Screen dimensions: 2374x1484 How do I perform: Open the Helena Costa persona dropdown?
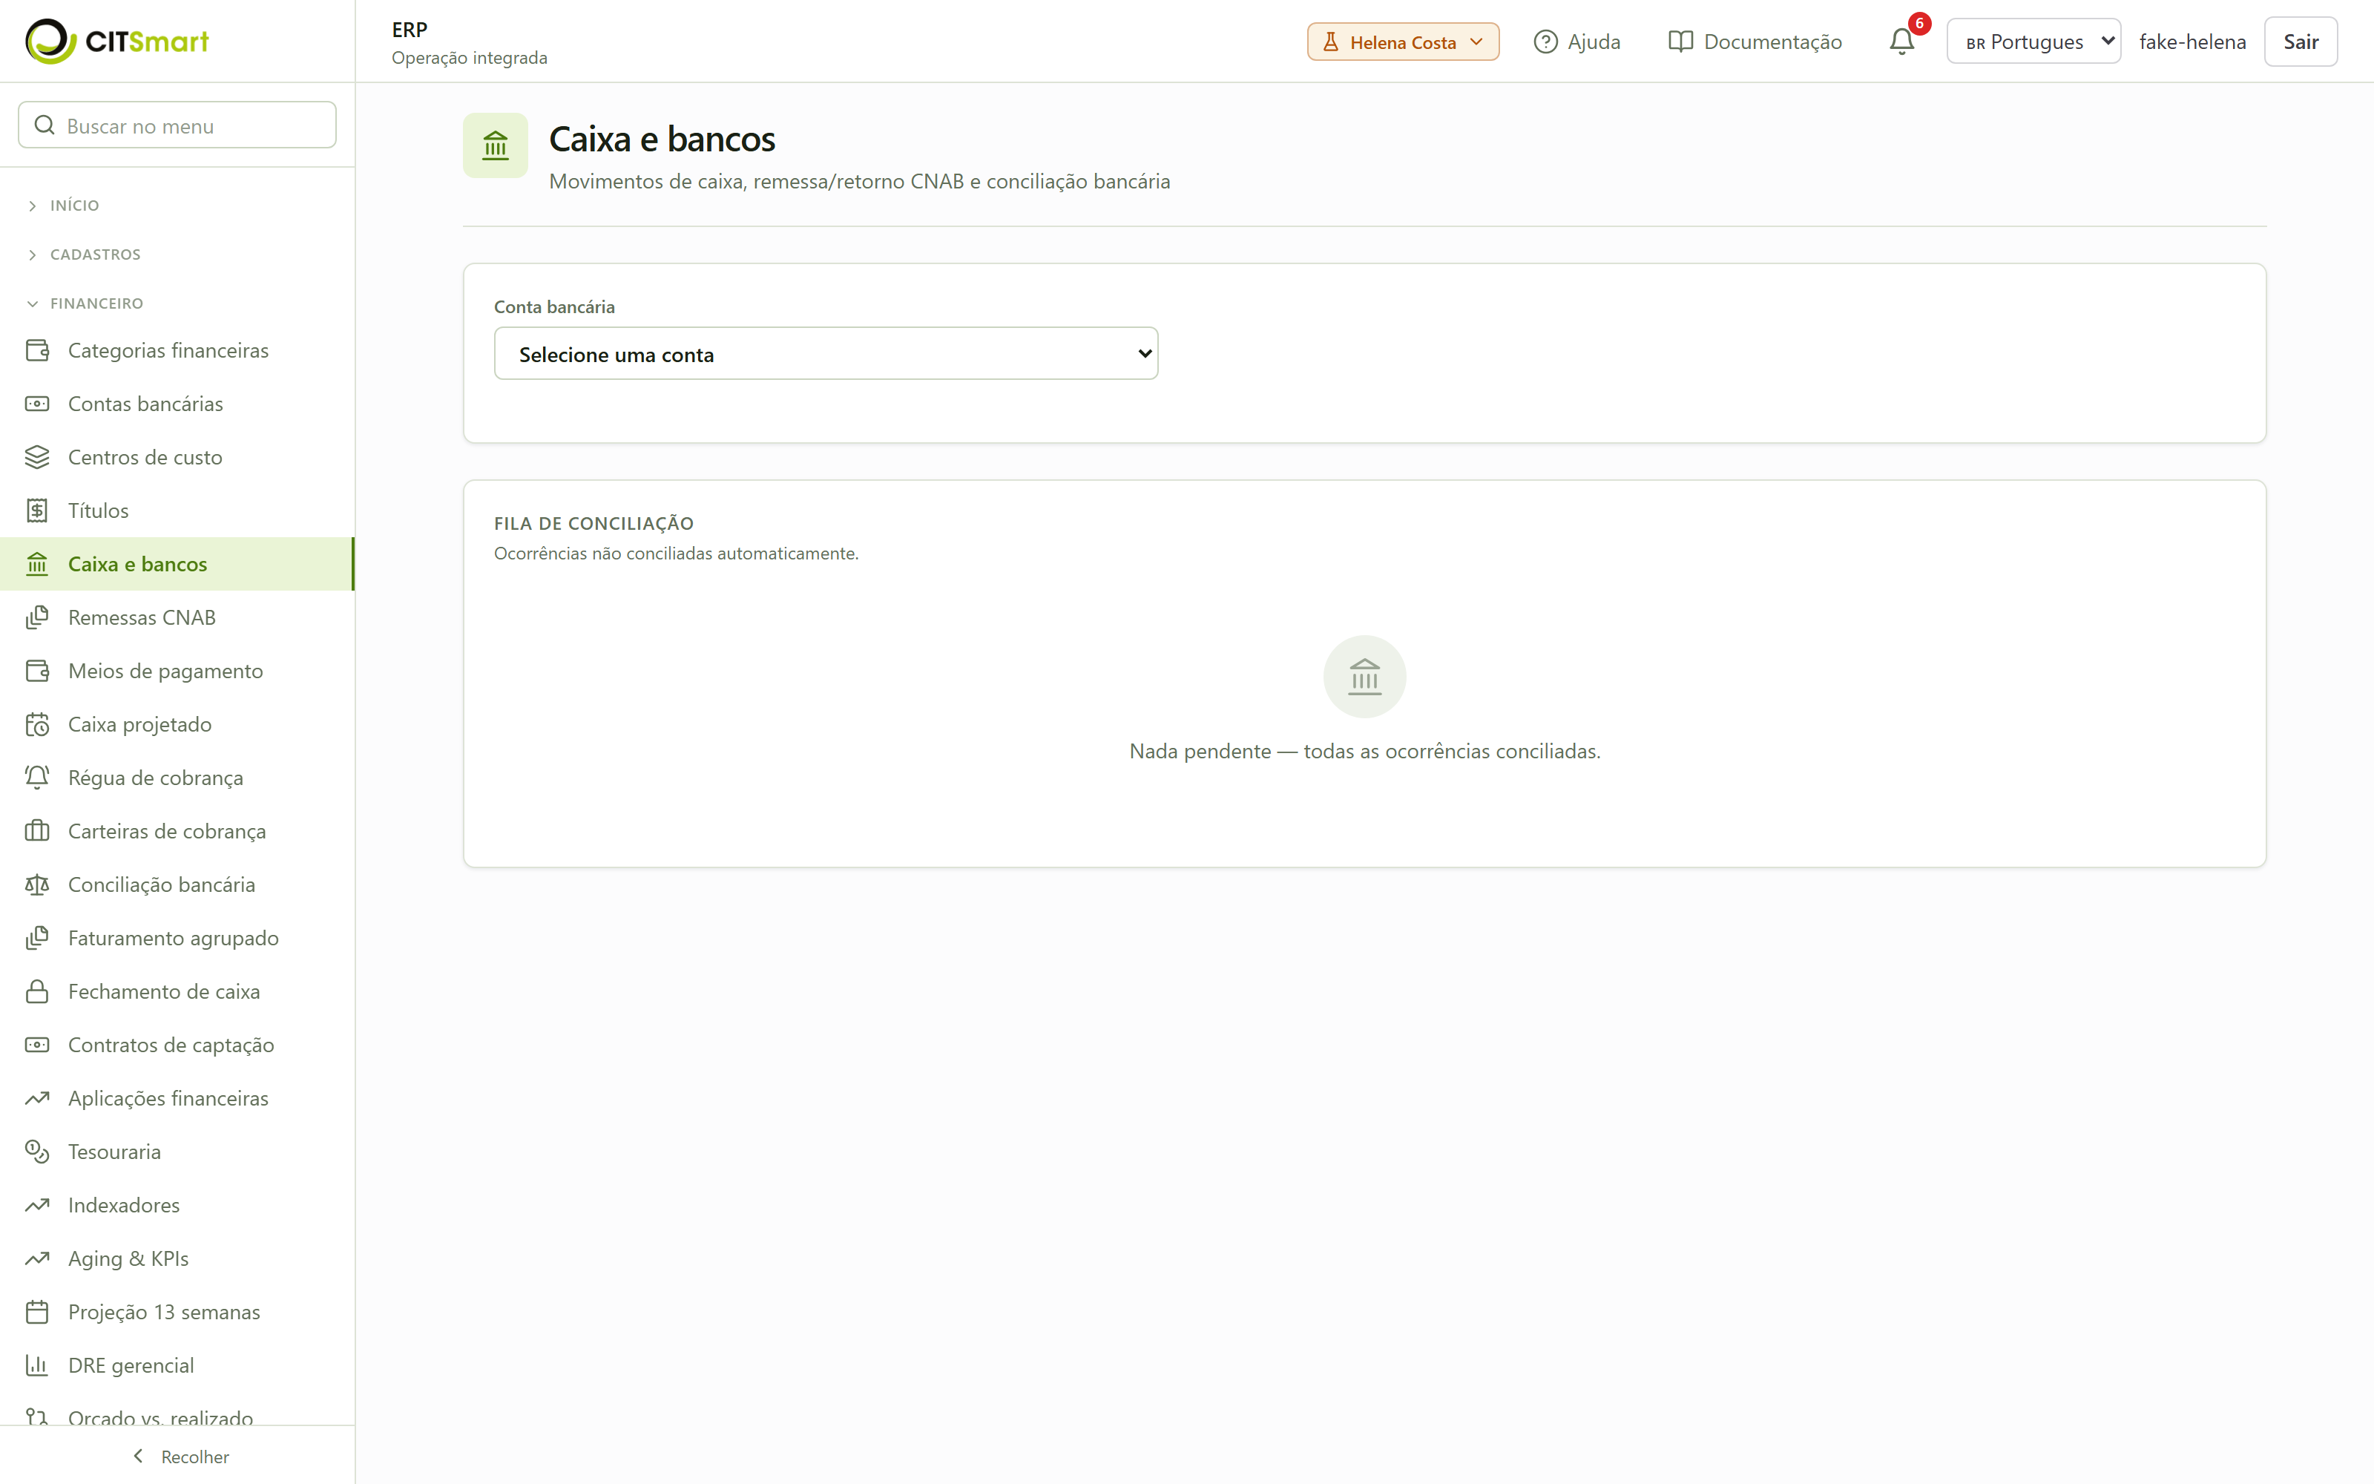click(x=1403, y=42)
